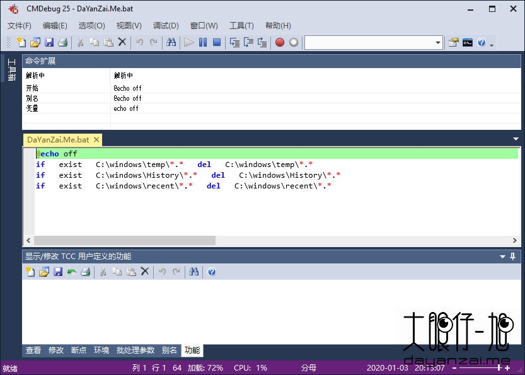This screenshot has width=525, height=375.
Task: Delete with function panel X icon
Action: (x=145, y=271)
